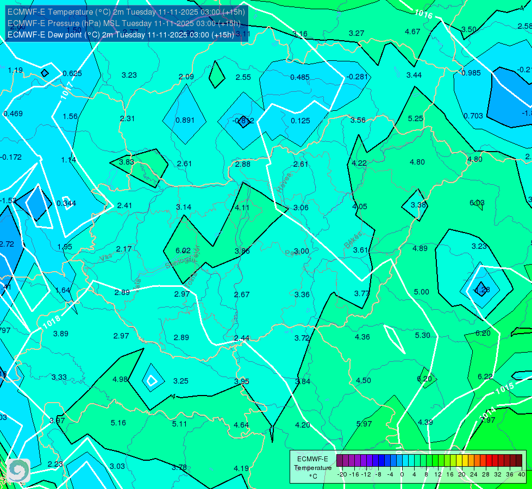Click the 5.30 dew point value
Viewport: 532px width, 489px height.
coord(422,335)
